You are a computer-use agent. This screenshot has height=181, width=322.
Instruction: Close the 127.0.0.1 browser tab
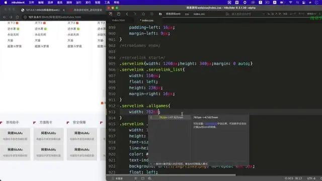64,10
